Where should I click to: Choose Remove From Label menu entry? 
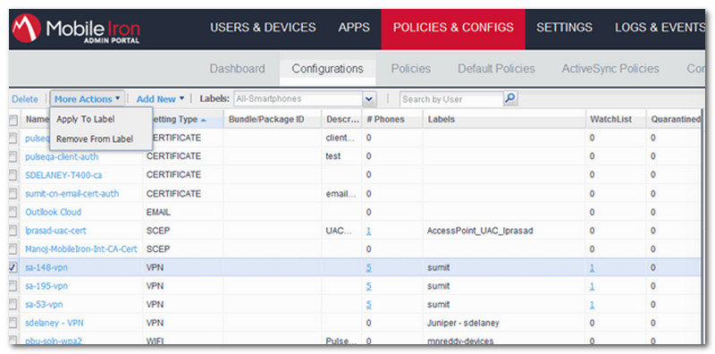[x=95, y=139]
